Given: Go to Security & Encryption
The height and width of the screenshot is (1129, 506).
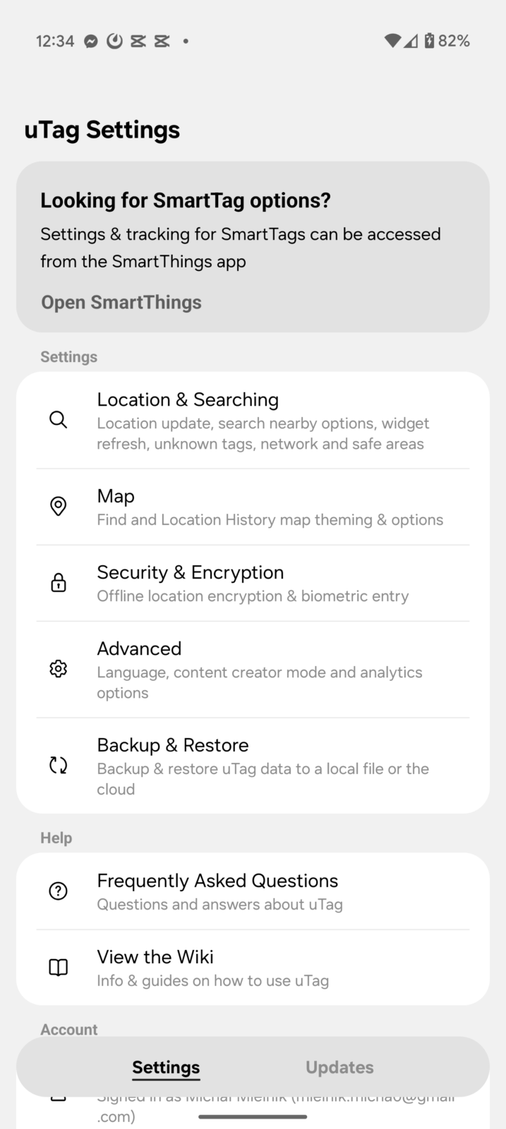Looking at the screenshot, I should pyautogui.click(x=191, y=573).
